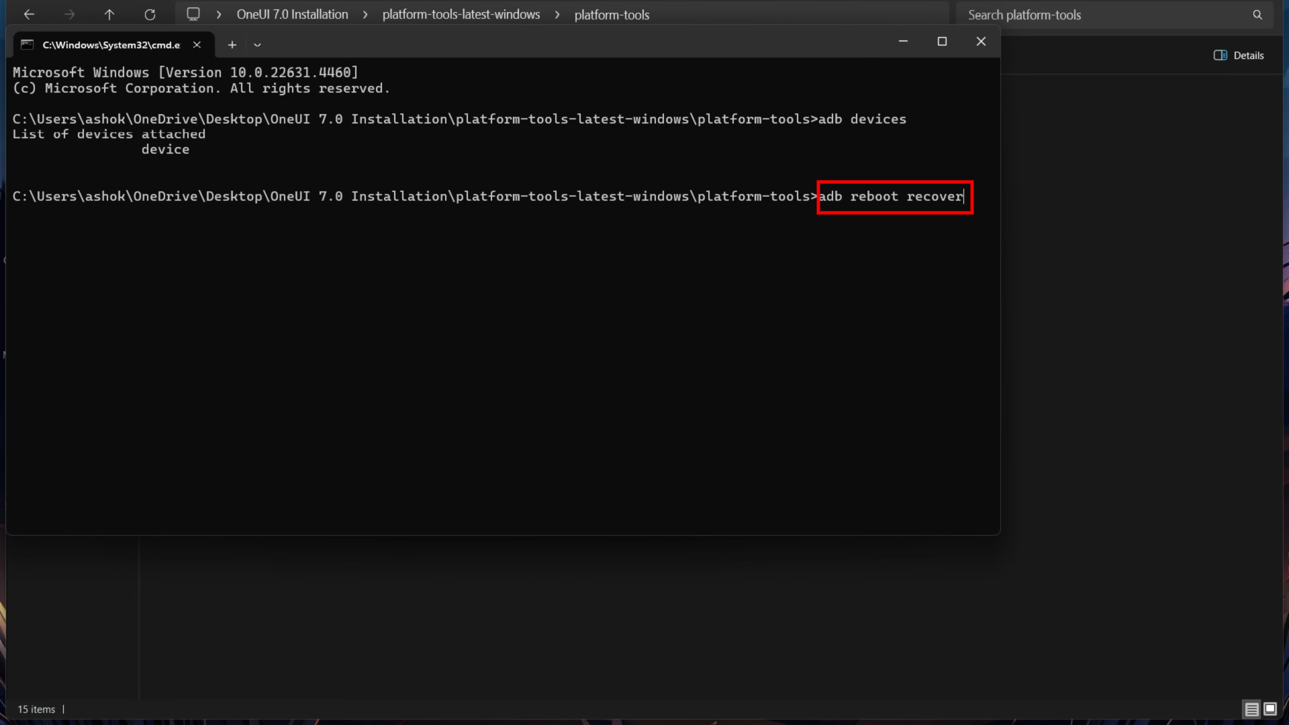Image resolution: width=1289 pixels, height=725 pixels.
Task: Click platform-tools breadcrumb segment
Action: point(612,15)
